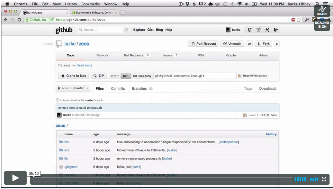
Task: Click advanced search gear icon
Action: pos(126,30)
